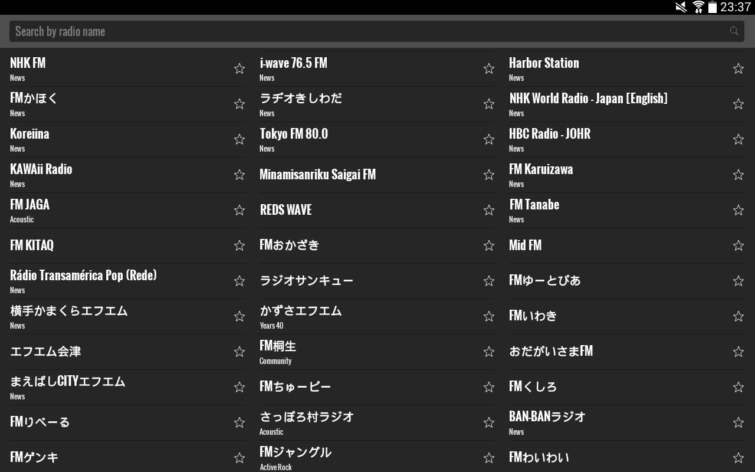
Task: Click the star next to FMおかざき
Action: 488,245
